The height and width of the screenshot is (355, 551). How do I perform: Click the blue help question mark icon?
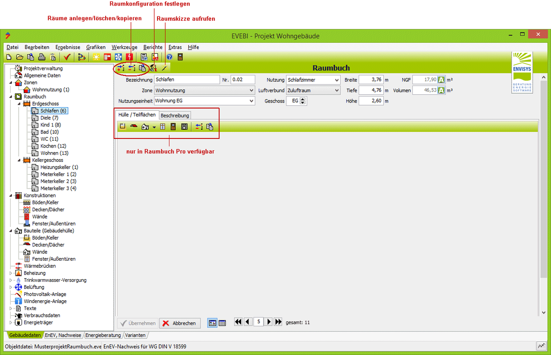coord(169,57)
